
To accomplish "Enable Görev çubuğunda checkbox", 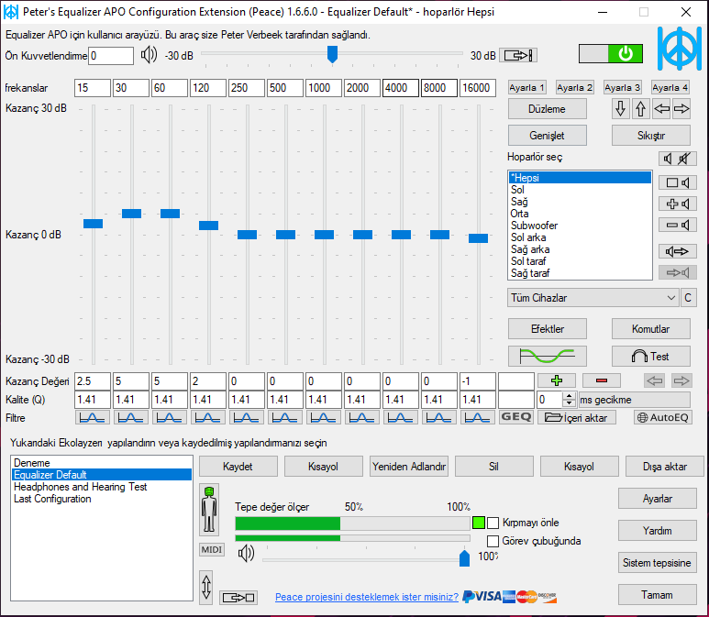I will pyautogui.click(x=493, y=541).
